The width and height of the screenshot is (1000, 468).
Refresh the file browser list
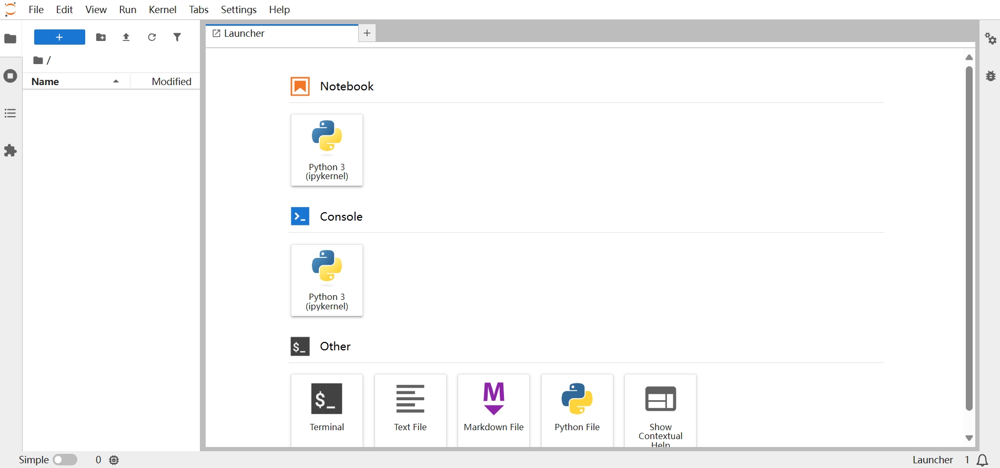click(x=152, y=37)
